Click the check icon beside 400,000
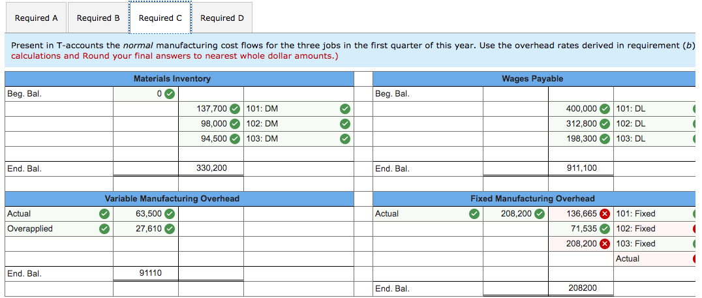Image resolution: width=702 pixels, height=298 pixels. pos(604,109)
